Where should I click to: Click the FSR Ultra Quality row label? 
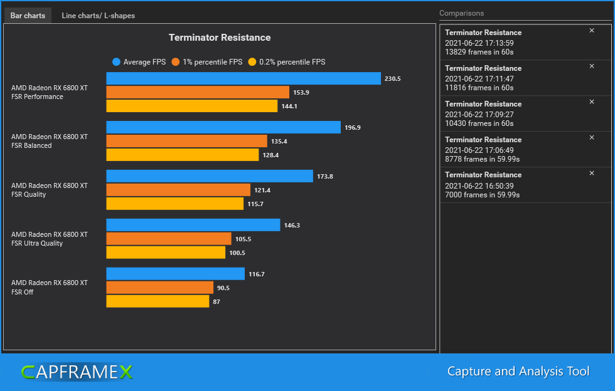(50, 239)
